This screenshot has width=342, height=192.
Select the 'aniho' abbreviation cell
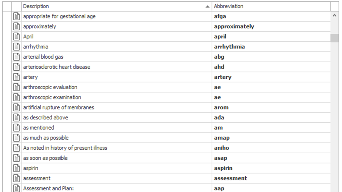(271, 148)
